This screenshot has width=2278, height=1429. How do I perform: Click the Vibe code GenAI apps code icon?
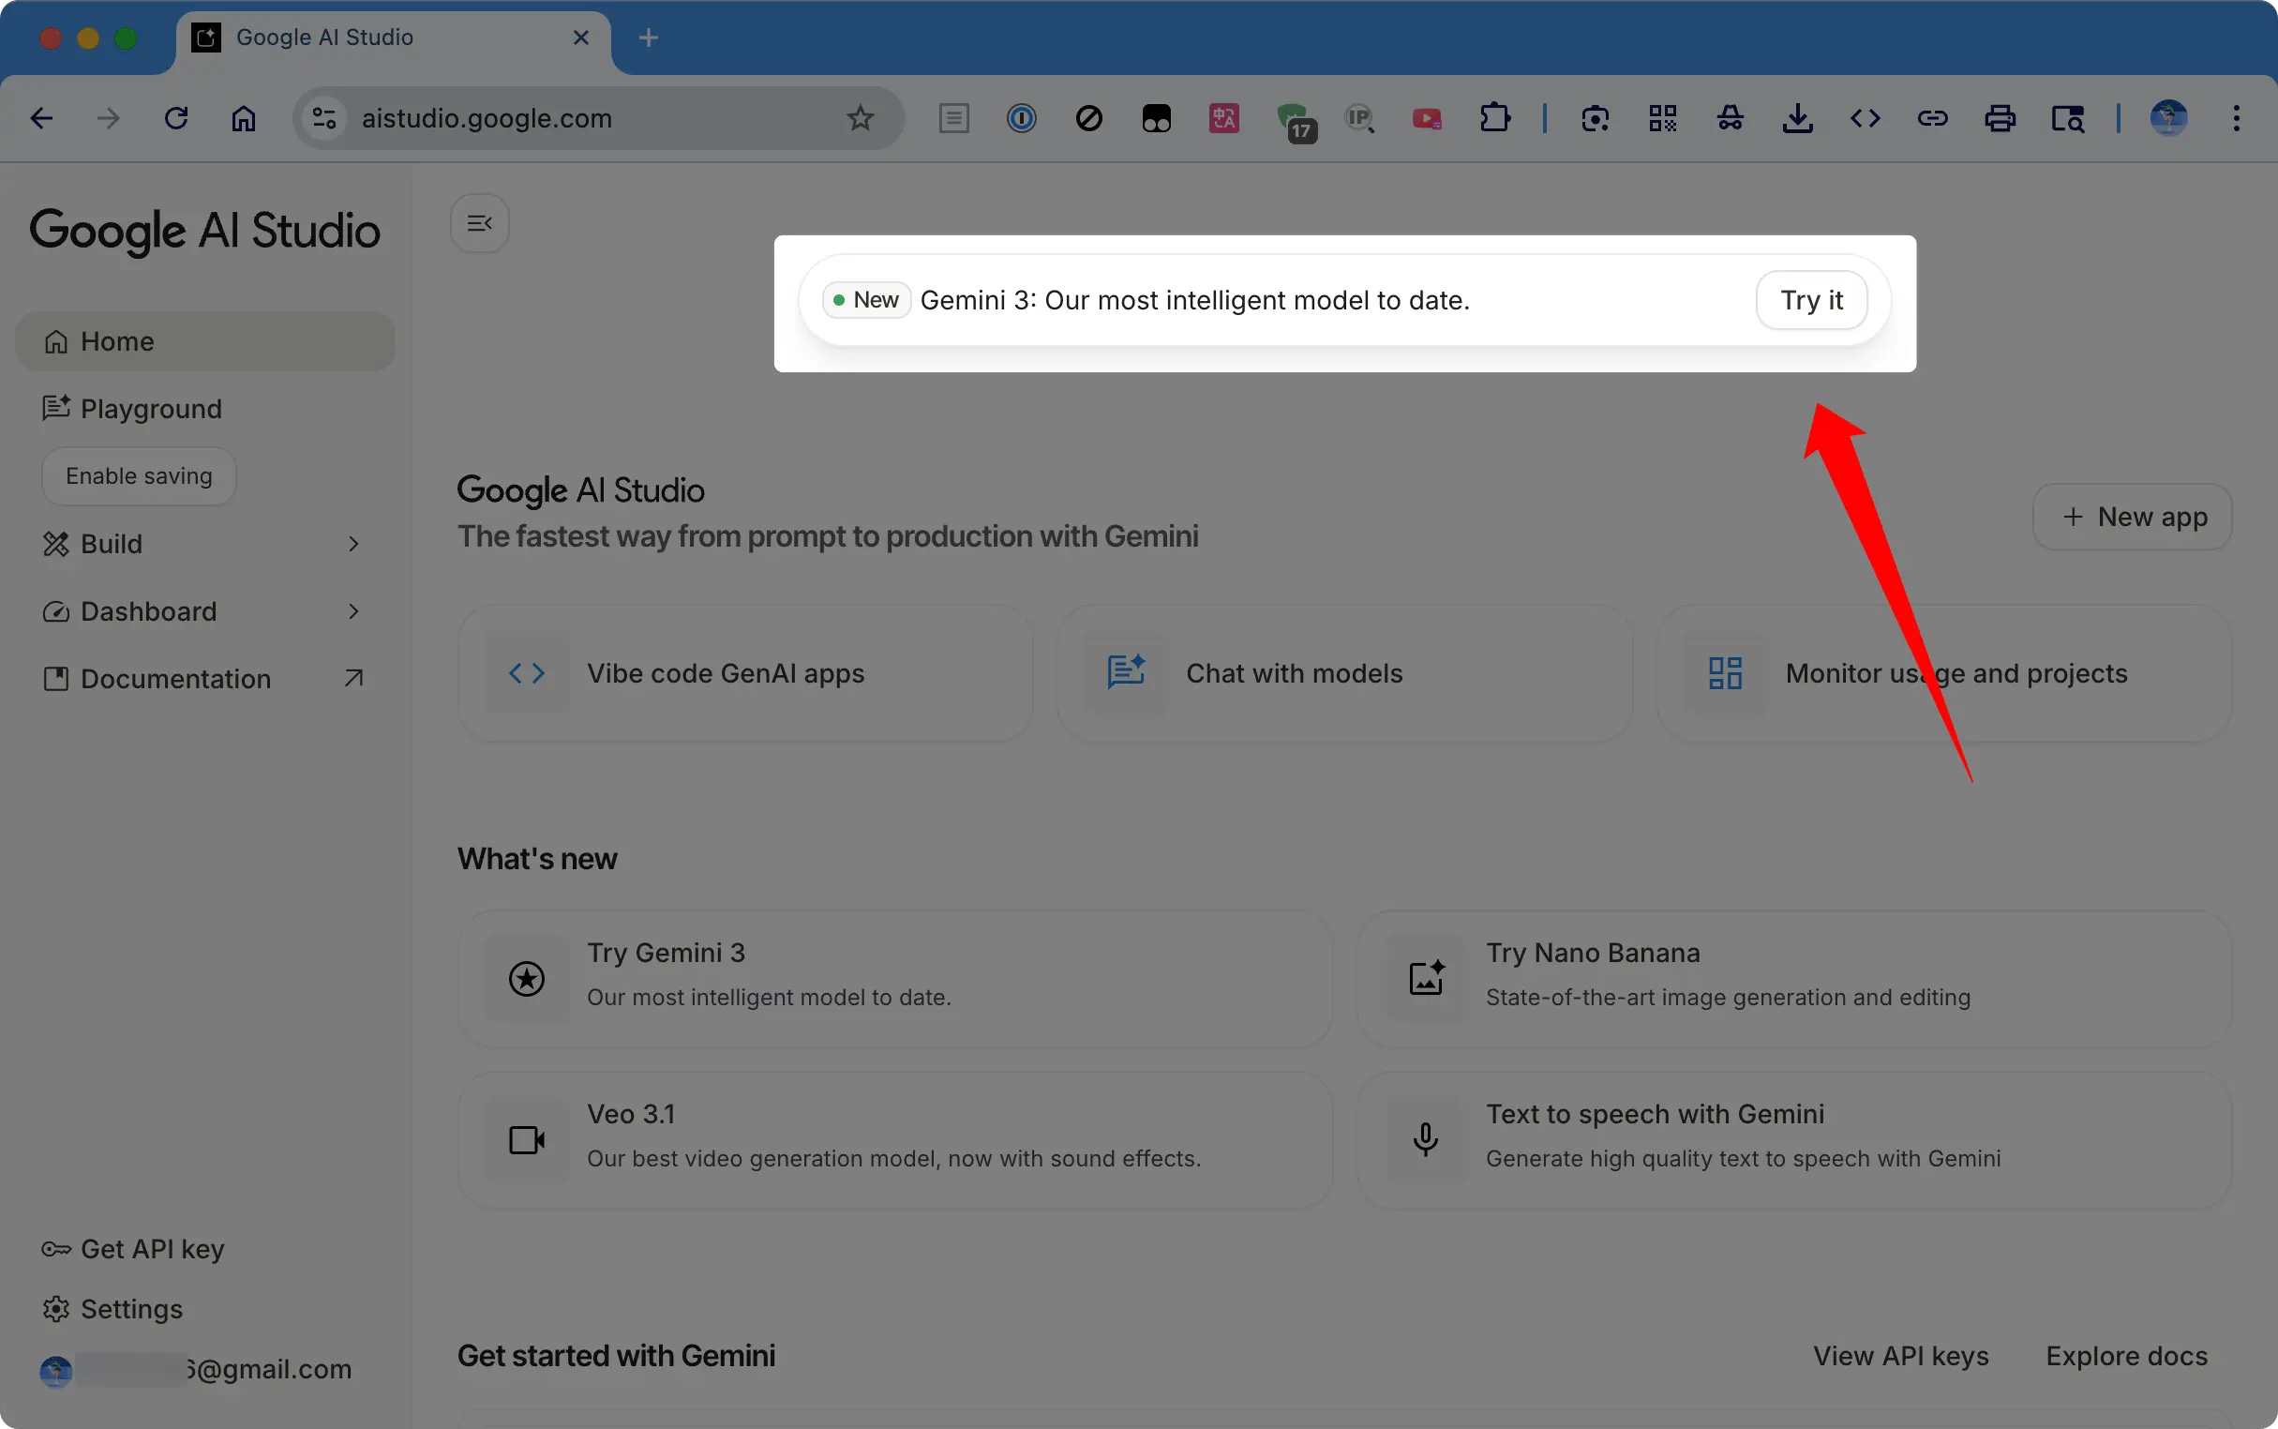(527, 674)
